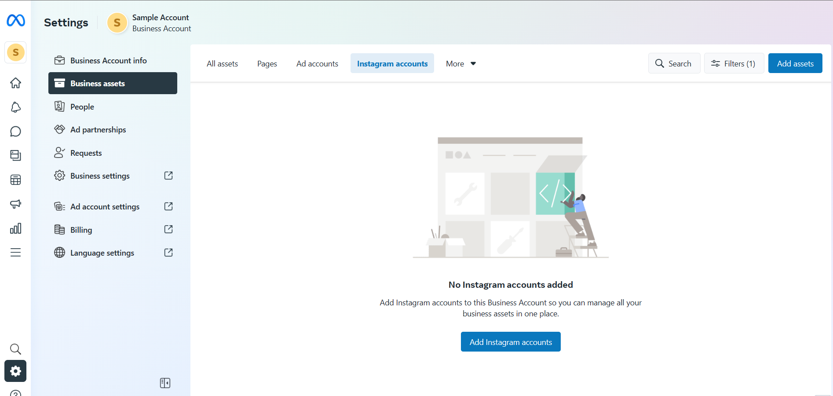Image resolution: width=833 pixels, height=396 pixels.
Task: Open notifications bell icon
Action: point(15,107)
